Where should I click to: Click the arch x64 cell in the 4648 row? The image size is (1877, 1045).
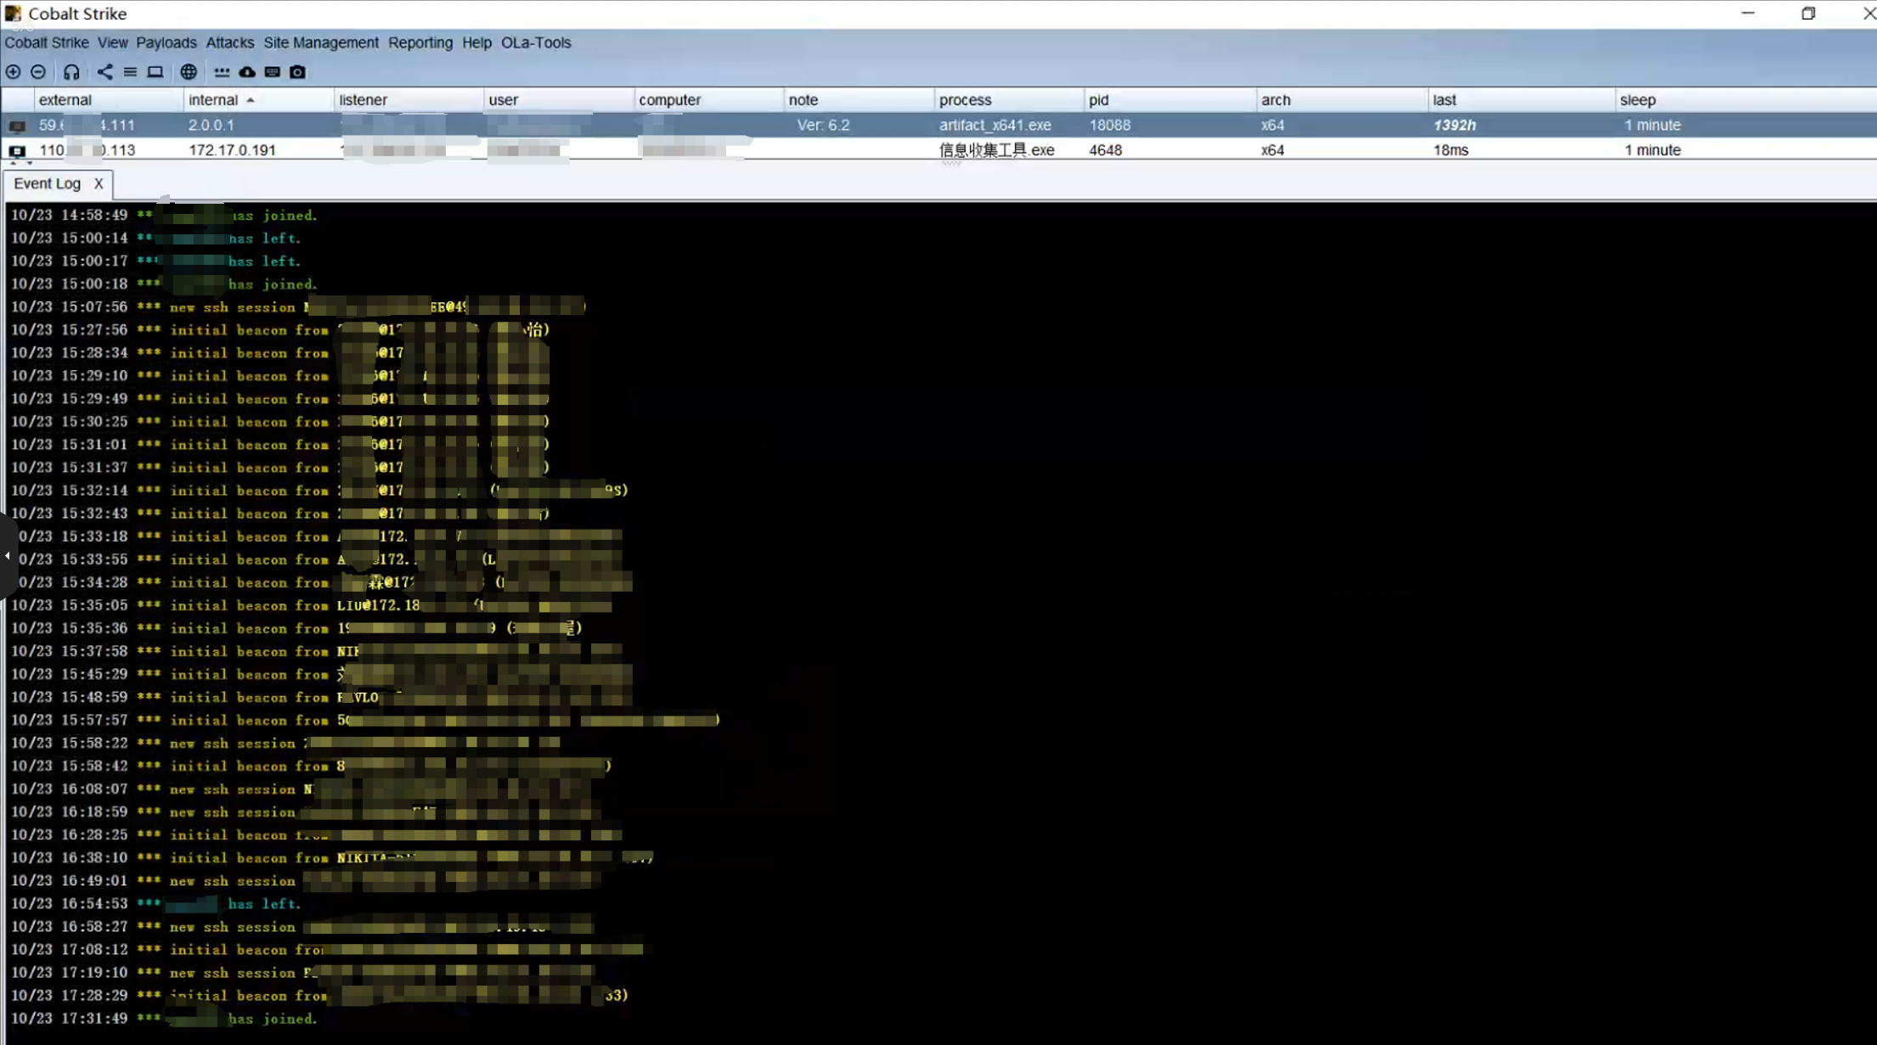[1272, 150]
